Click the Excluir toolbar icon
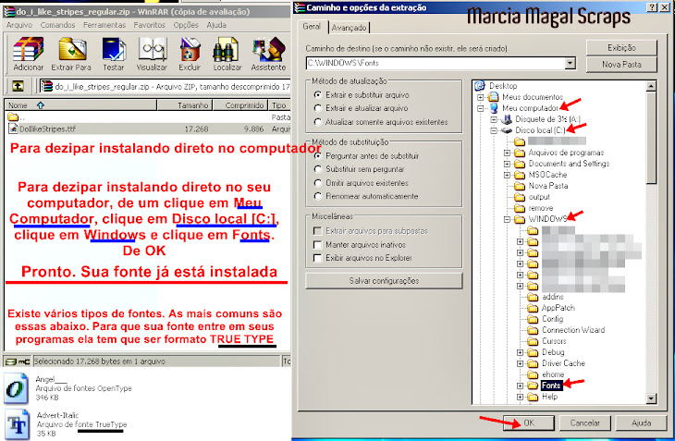Viewport: 675px width, 441px height. click(x=190, y=49)
